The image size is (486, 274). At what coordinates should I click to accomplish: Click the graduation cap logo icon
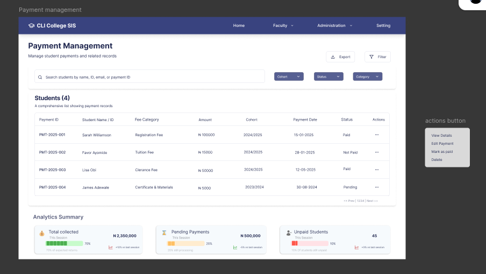31,25
